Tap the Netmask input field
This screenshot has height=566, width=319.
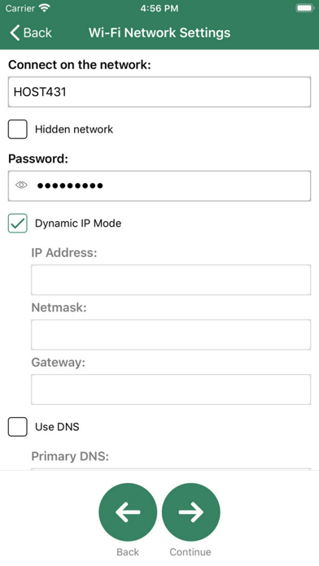click(x=171, y=334)
